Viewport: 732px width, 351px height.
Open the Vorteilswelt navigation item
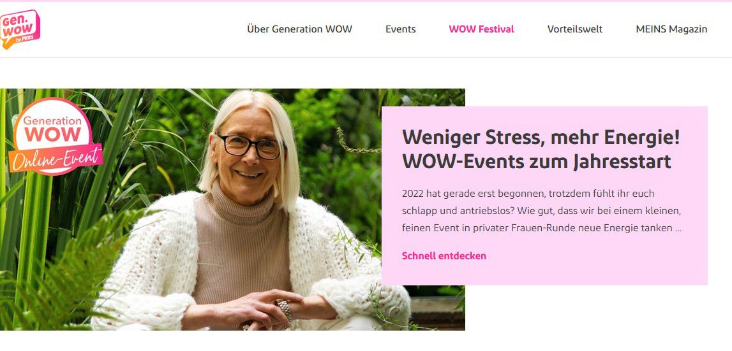574,29
